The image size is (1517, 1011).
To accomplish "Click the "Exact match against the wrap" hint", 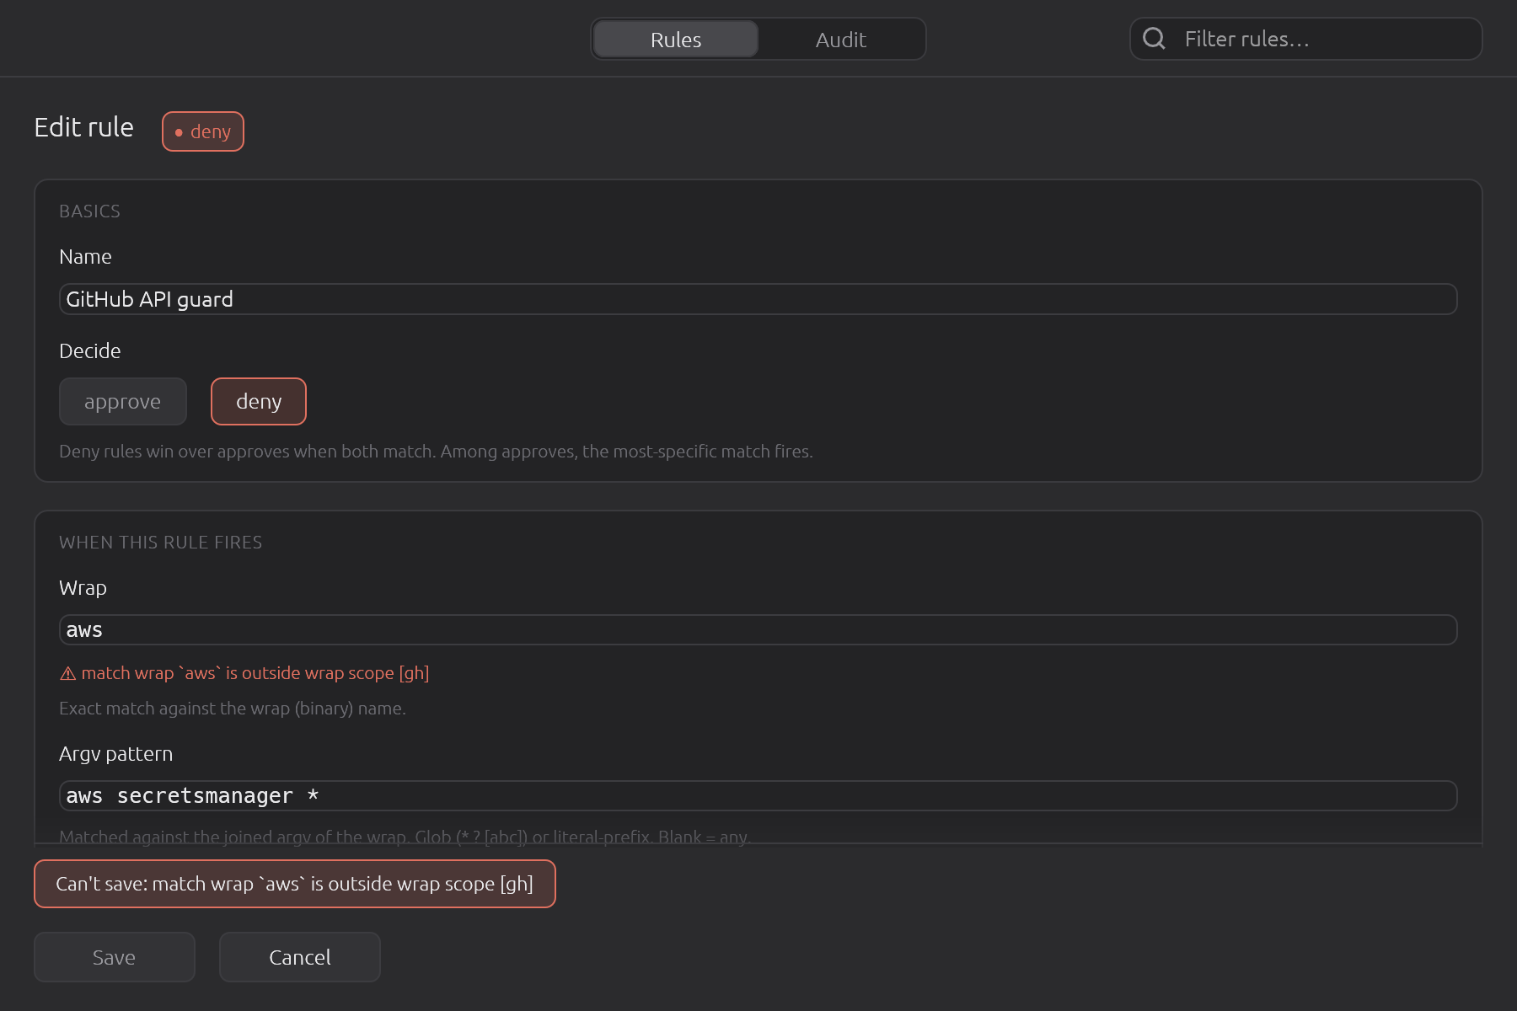I will coord(233,709).
